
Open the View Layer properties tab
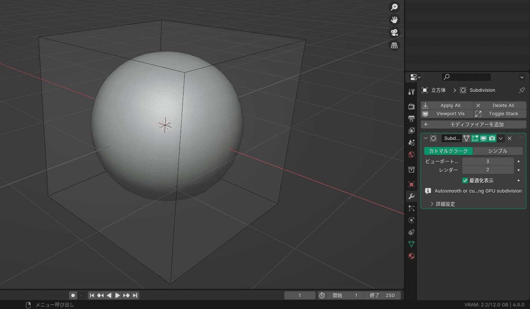pos(412,131)
